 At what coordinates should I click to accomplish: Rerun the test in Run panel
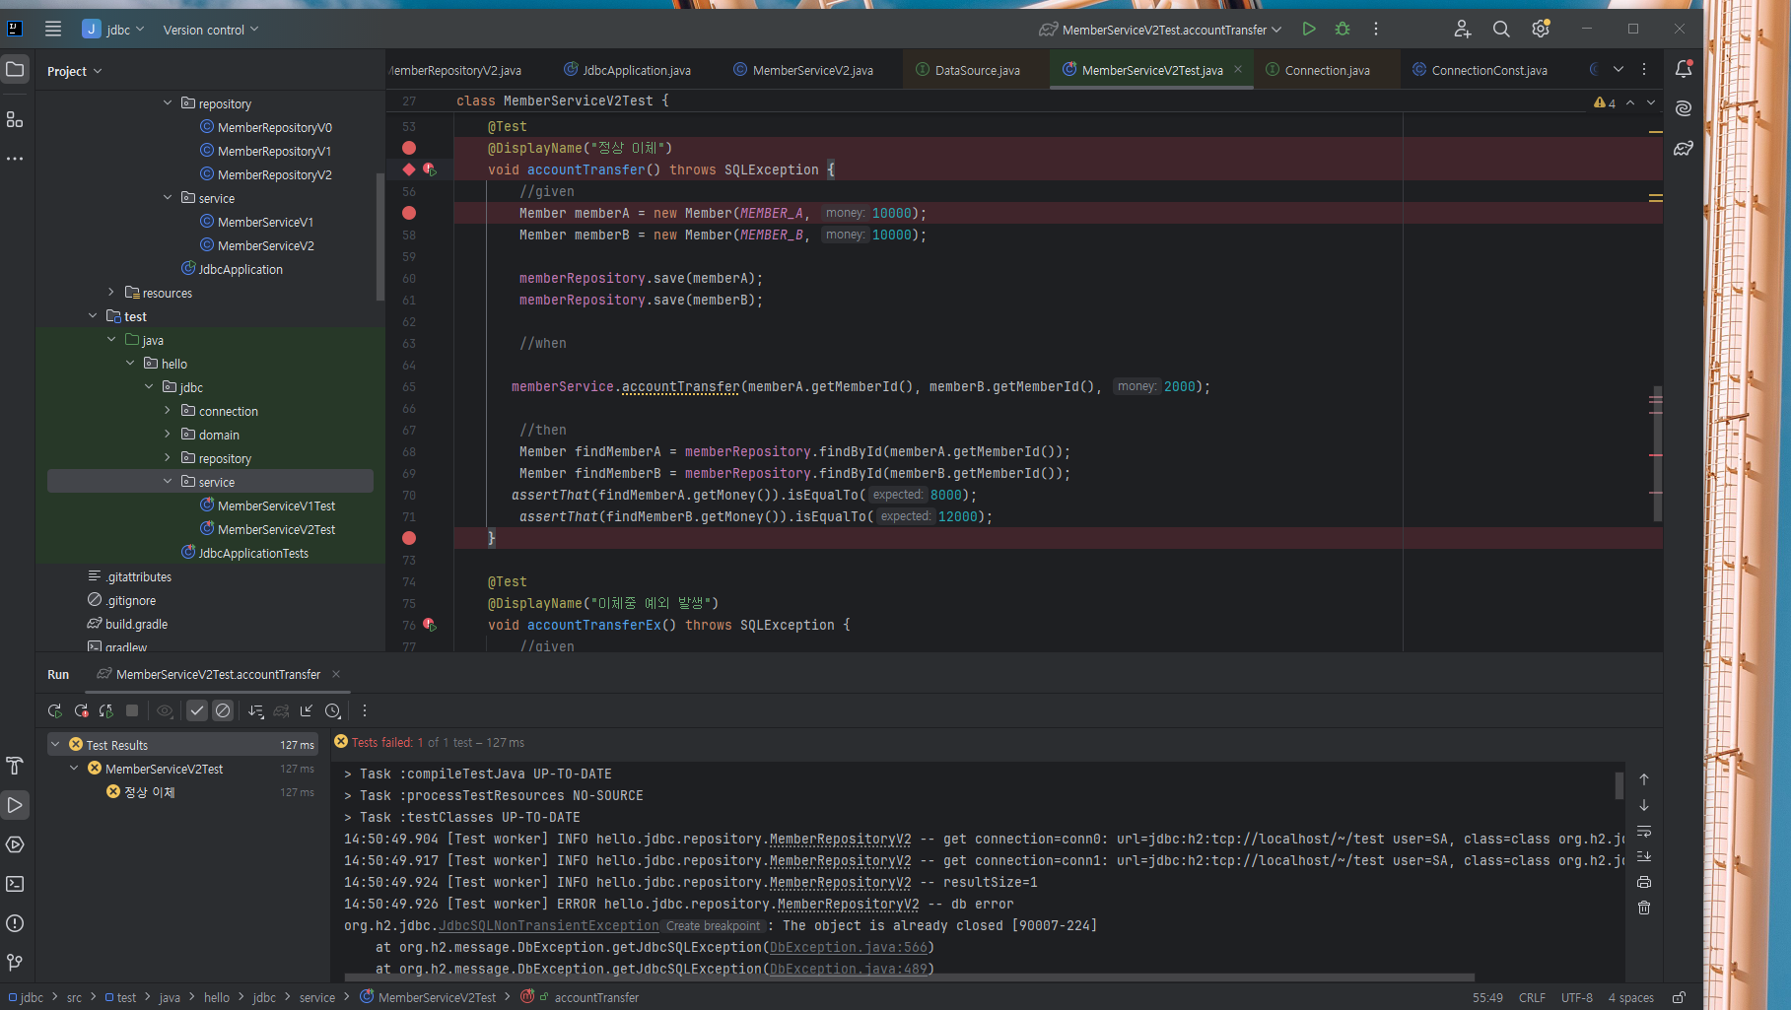click(x=55, y=710)
